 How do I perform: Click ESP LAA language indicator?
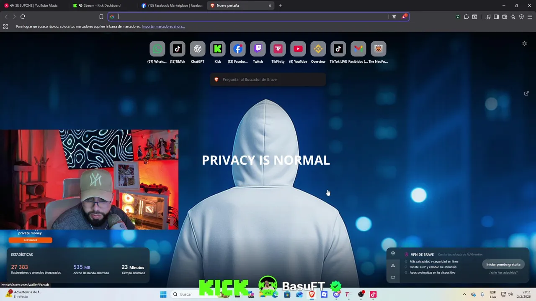493,294
